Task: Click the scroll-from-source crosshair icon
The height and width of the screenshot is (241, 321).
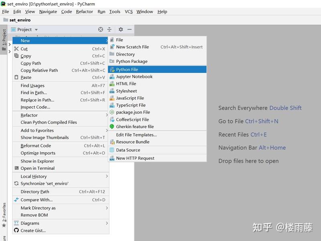Action: click(101, 29)
